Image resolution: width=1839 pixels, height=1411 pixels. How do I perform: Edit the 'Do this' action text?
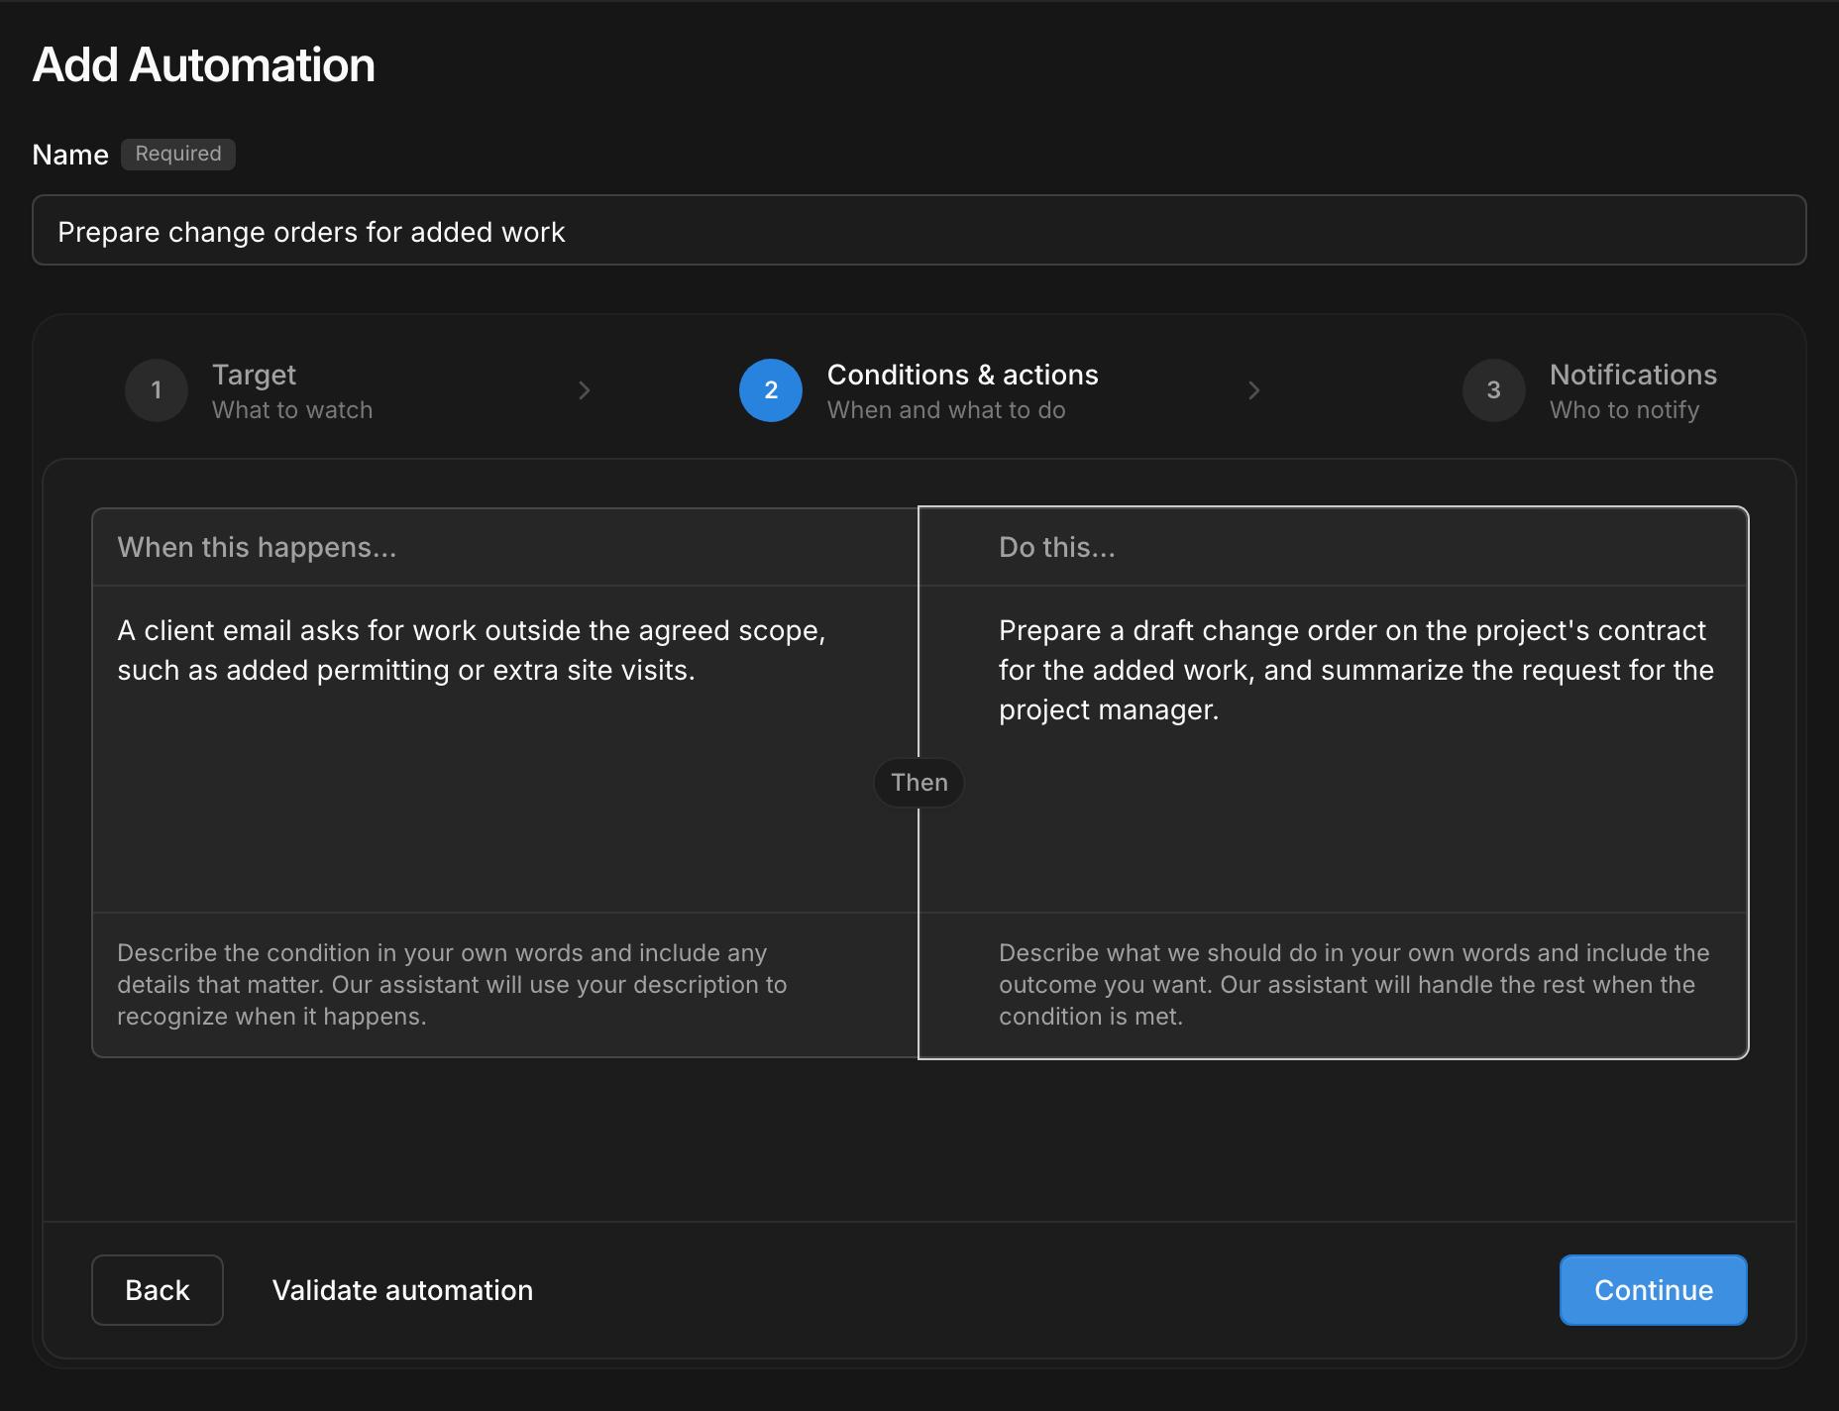(x=1333, y=748)
